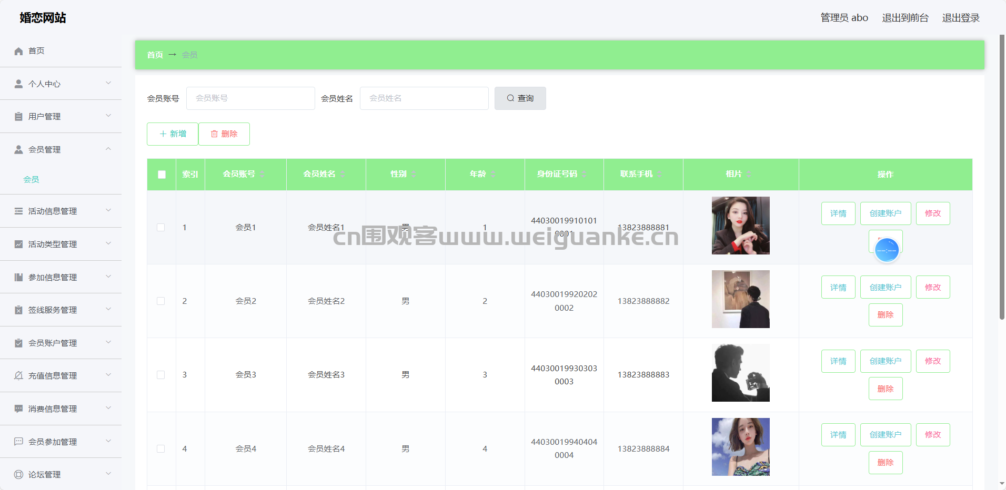The width and height of the screenshot is (1006, 490).
Task: Click the 论坛管理 icon in the sidebar
Action: [18, 474]
